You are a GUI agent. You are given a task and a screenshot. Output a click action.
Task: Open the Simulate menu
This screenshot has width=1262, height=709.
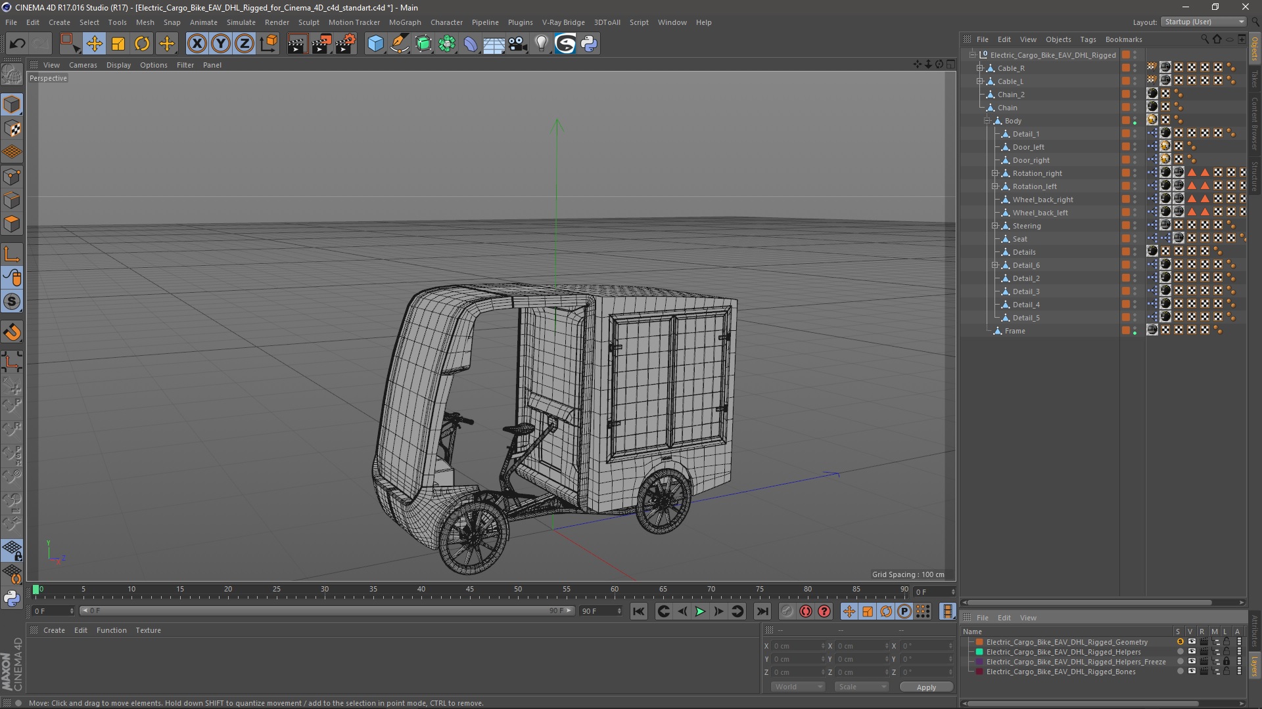[241, 22]
